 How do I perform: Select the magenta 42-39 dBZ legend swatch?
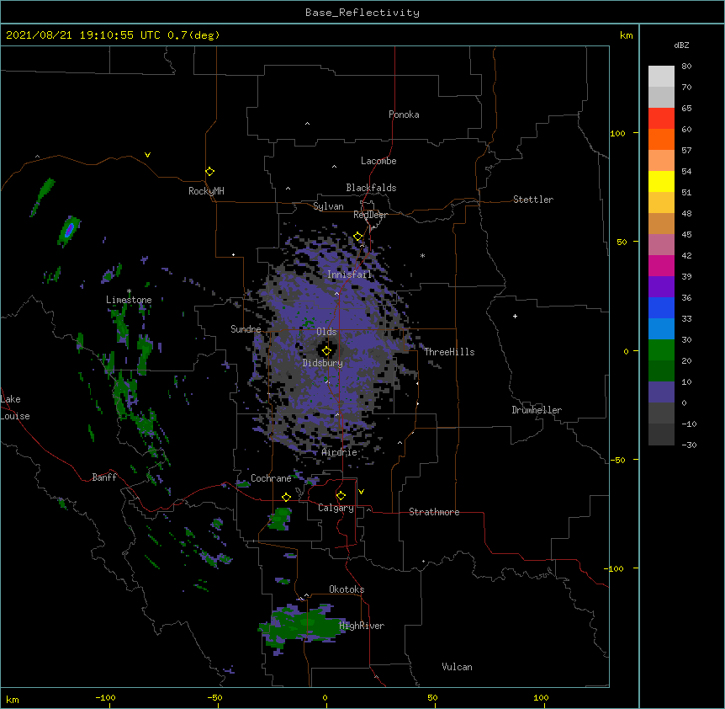pos(661,265)
